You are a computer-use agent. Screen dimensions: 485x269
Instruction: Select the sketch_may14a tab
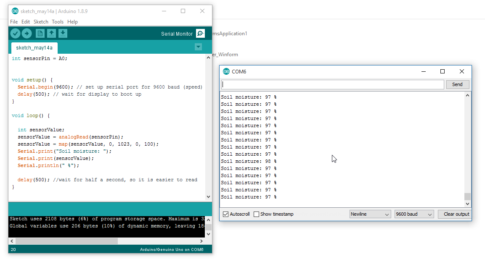click(34, 48)
